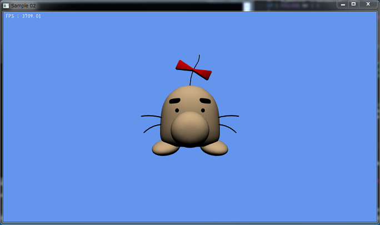The width and height of the screenshot is (380, 225).
Task: Pick the character's foot on the left side
Action: point(165,147)
